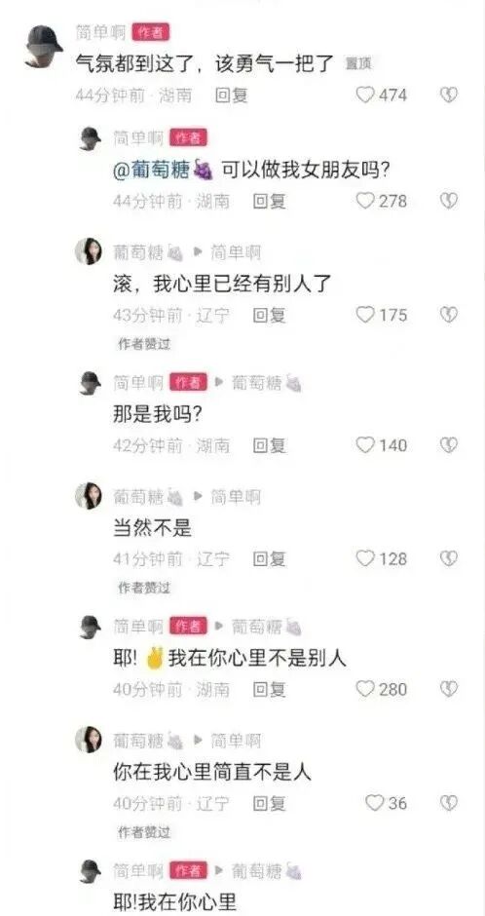Dislike the comment with 278 likes
Screen dimensions: 485x916
click(448, 201)
